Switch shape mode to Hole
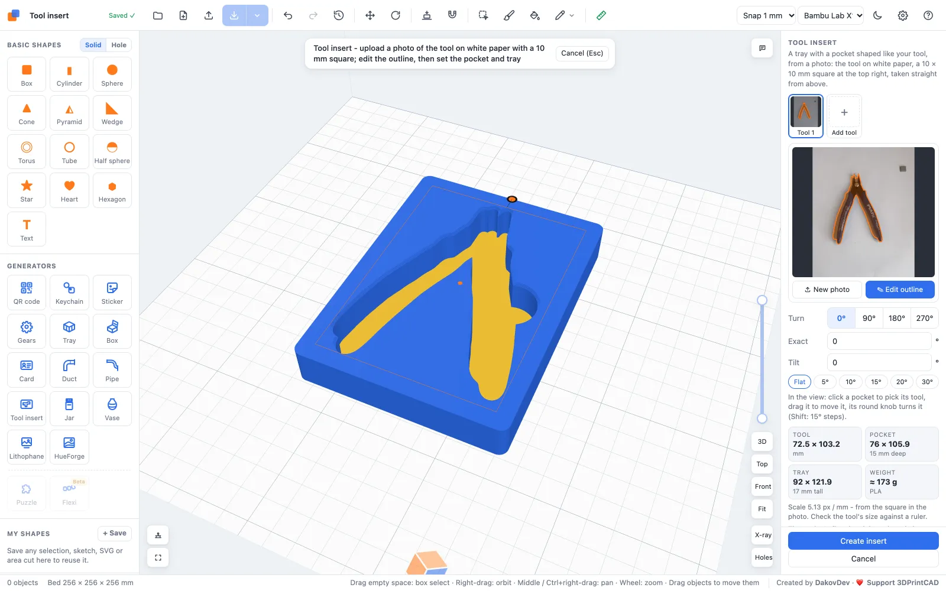This screenshot has width=946, height=591. [119, 45]
